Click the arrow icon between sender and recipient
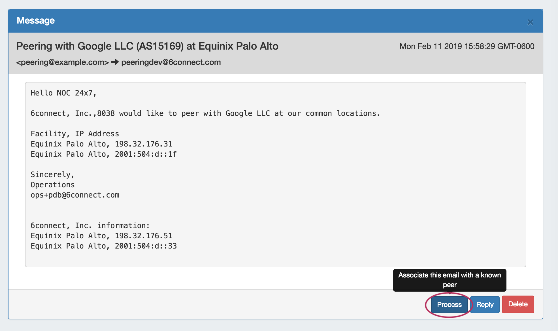 [115, 62]
